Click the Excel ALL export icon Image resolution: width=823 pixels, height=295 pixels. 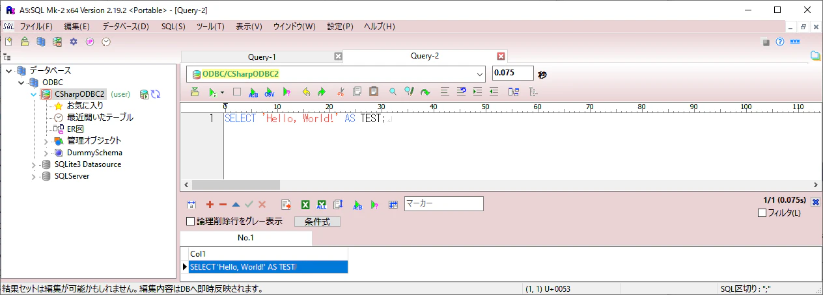(321, 204)
